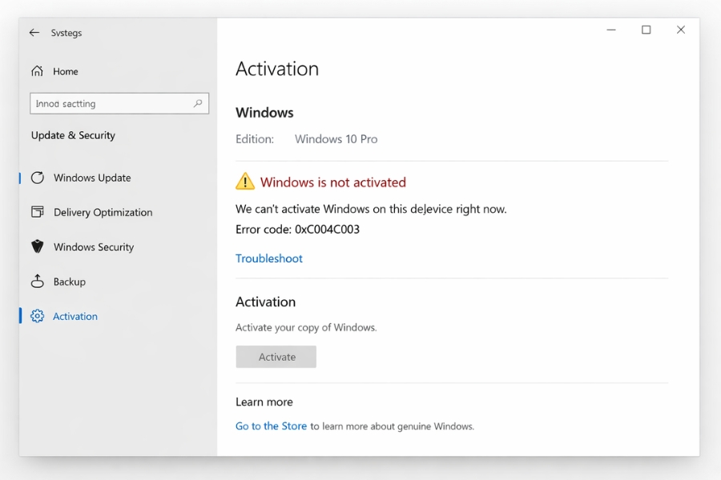
Task: Click the Svstegs window title label
Action: [65, 33]
